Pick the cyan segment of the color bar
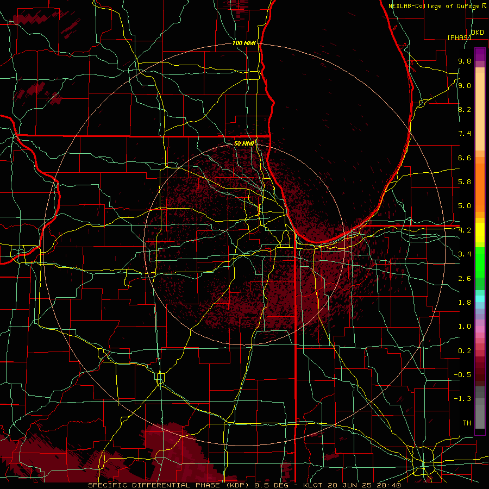Screen dimensions: 489x489 point(480,299)
